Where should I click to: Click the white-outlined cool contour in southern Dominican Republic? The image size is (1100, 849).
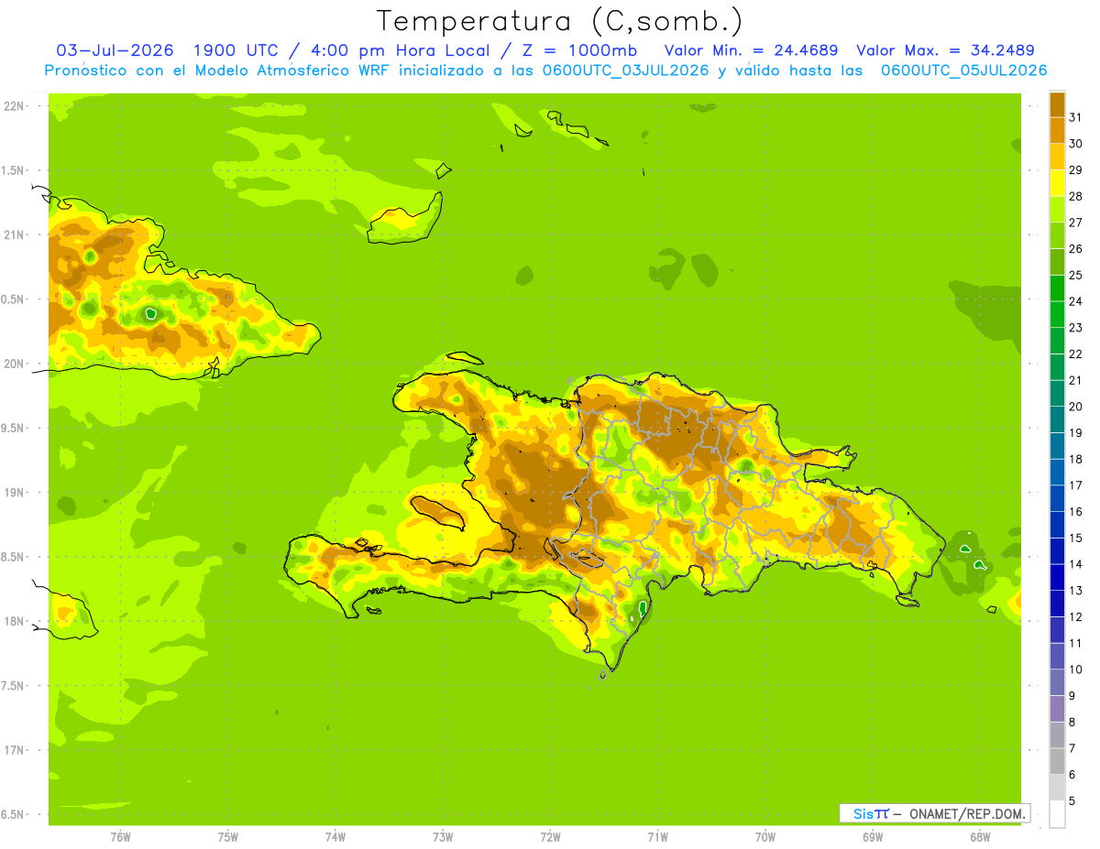point(643,609)
